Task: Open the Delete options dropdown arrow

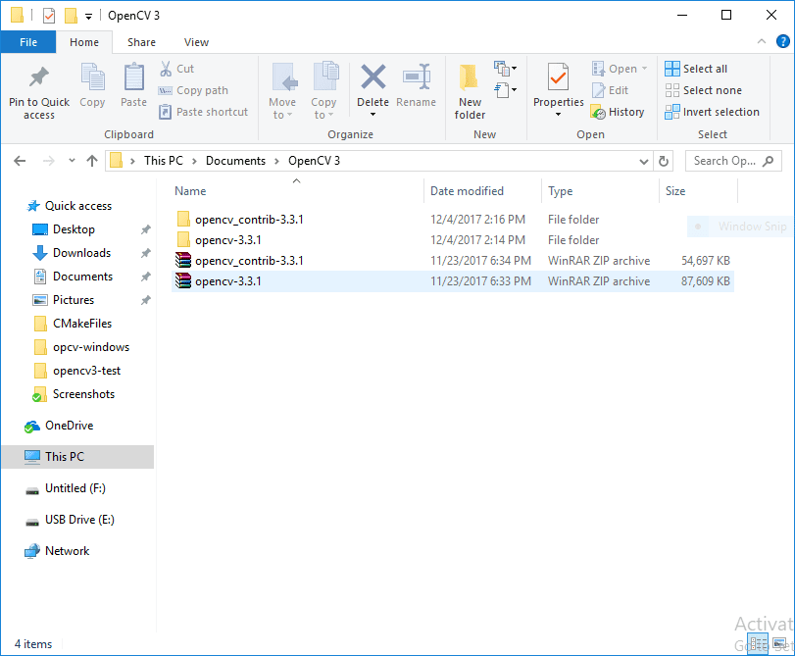Action: [x=373, y=115]
